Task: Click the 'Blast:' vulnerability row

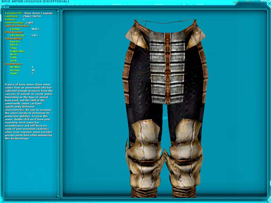Action: pyautogui.click(x=21, y=45)
